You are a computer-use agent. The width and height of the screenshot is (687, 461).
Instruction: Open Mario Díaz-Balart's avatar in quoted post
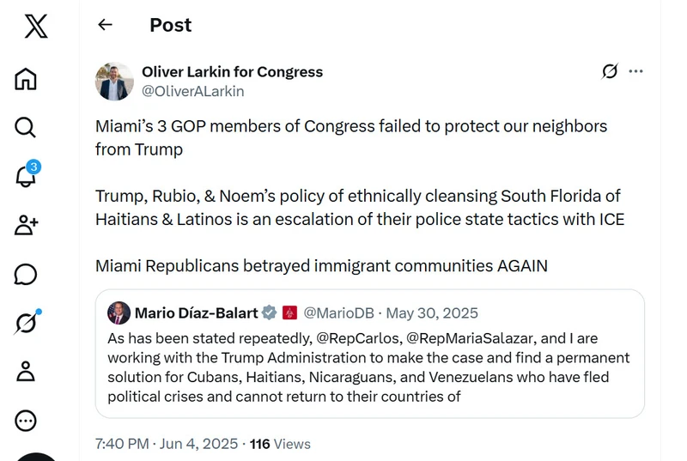tap(119, 312)
